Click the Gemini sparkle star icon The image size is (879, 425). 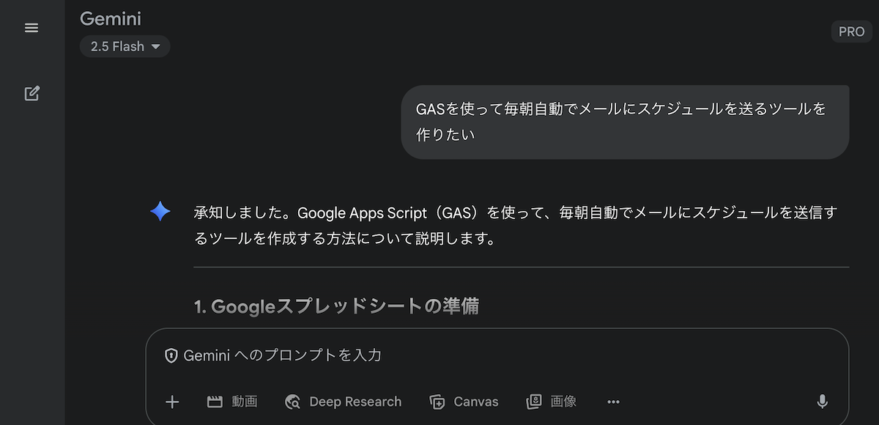[x=160, y=212]
